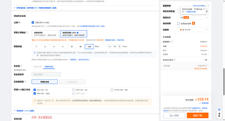Screen dimensions: 225x121
Task: Open the 查看图文说明 link
Action: tap(110, 40)
